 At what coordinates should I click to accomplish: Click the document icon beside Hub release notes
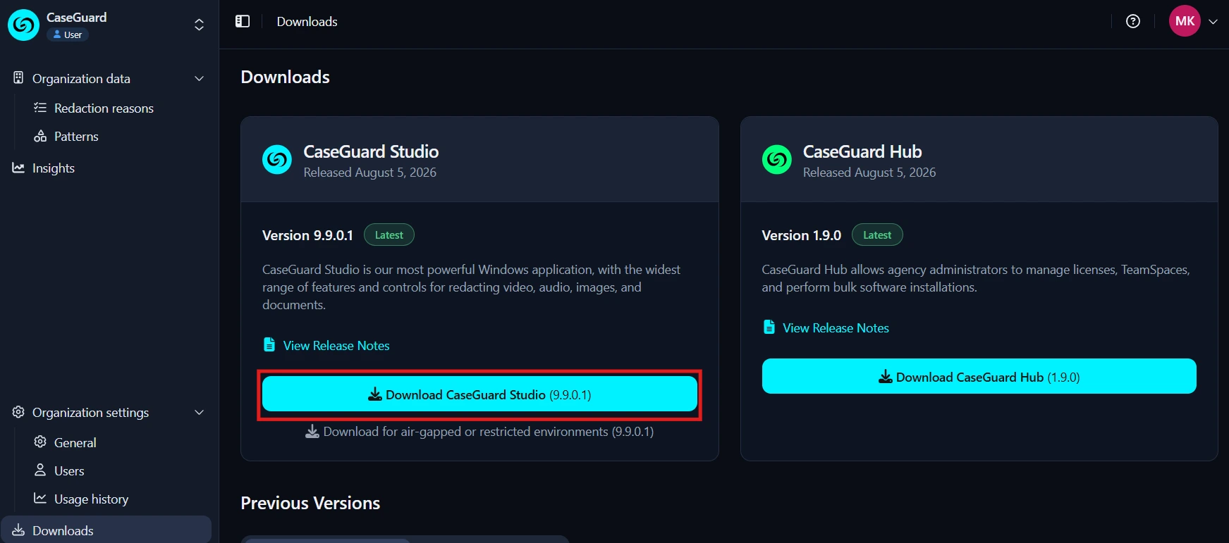pos(769,327)
